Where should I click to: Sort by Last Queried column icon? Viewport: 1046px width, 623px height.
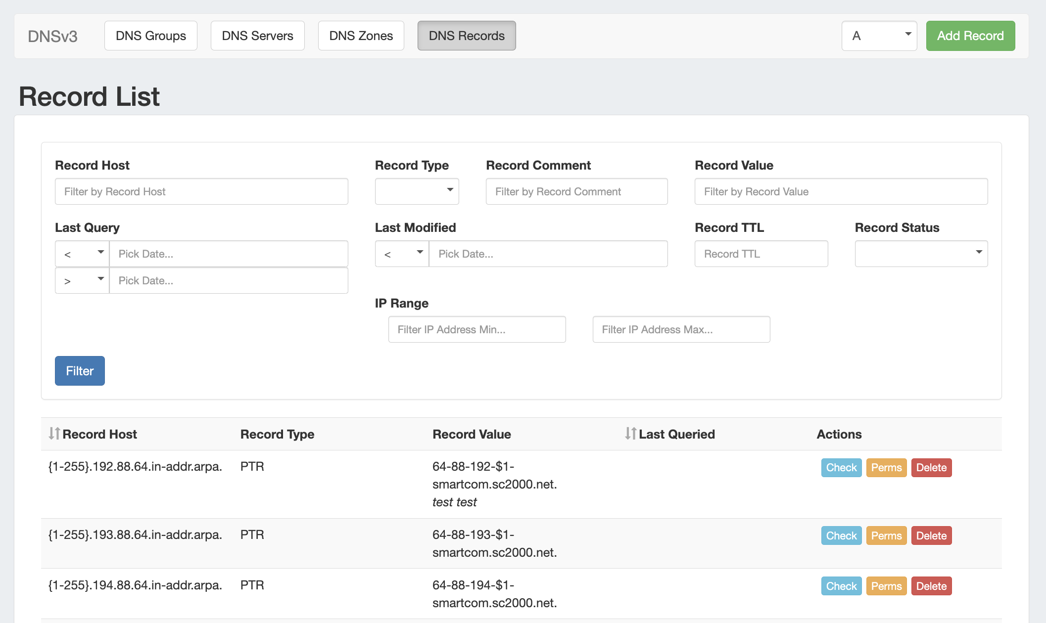point(630,434)
